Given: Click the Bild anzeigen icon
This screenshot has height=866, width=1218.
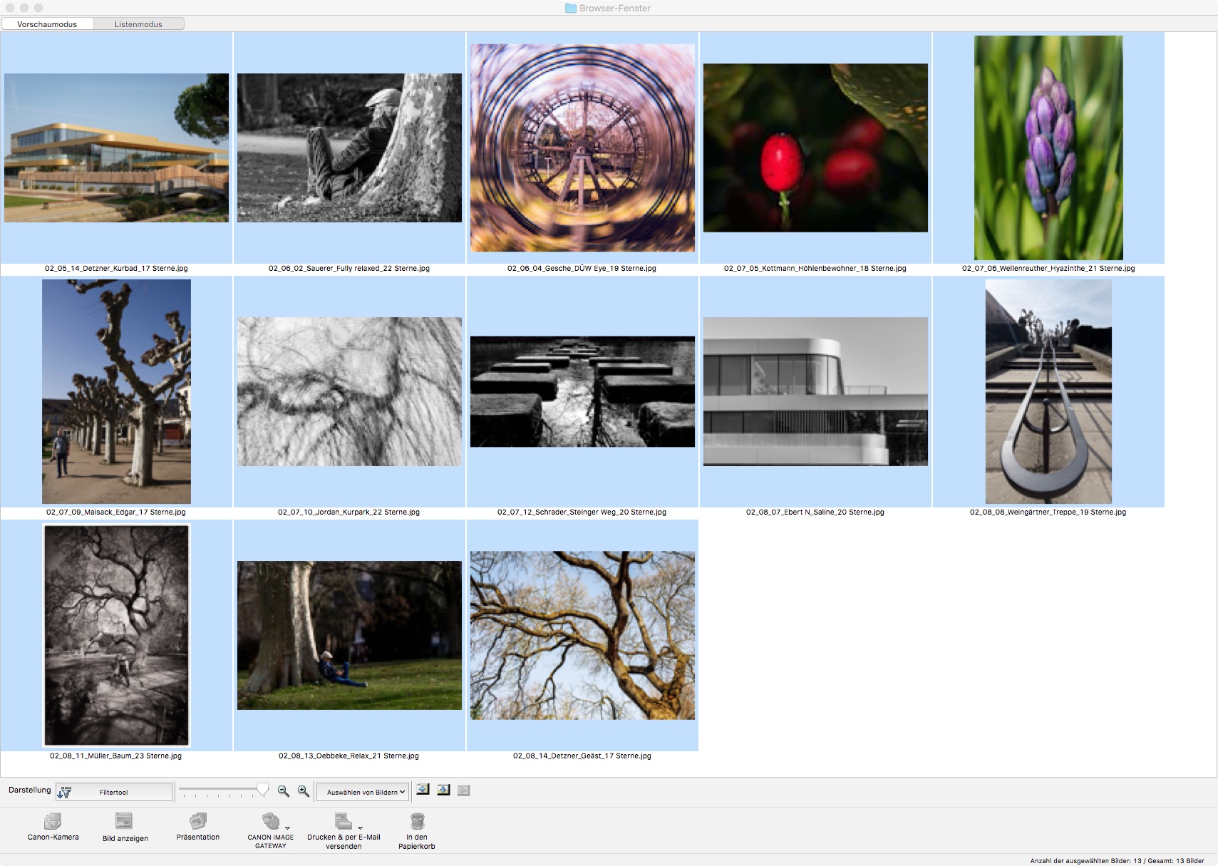Looking at the screenshot, I should pos(124,822).
